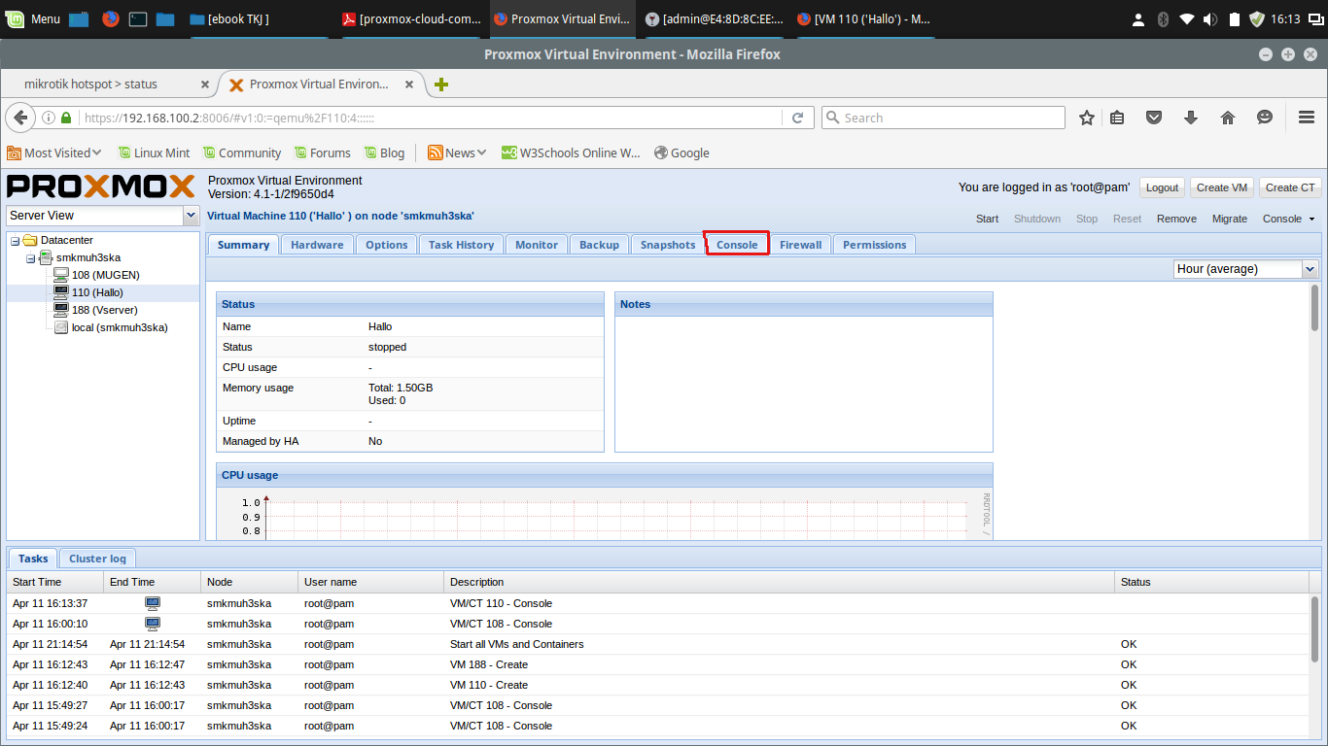Click the Logout button

click(x=1162, y=187)
